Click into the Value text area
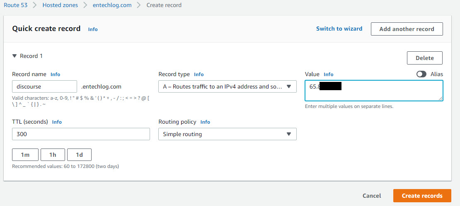 pos(374,91)
